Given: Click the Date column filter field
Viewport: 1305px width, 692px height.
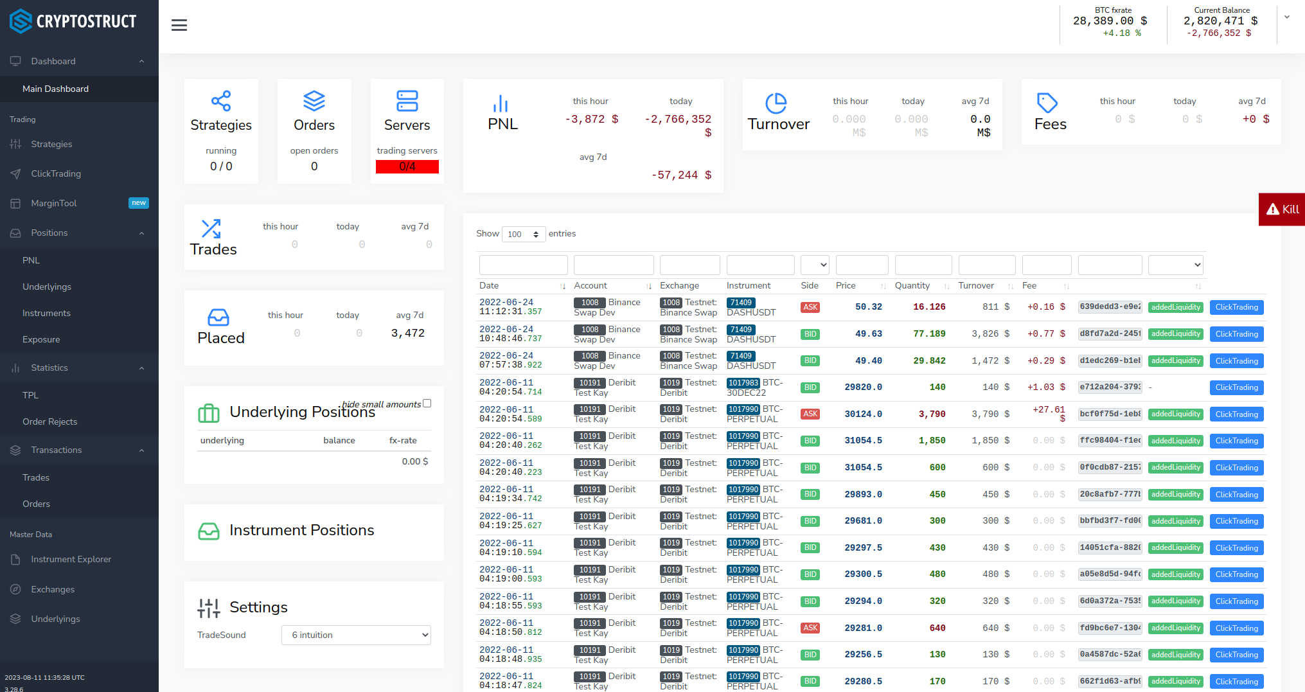Looking at the screenshot, I should [523, 265].
